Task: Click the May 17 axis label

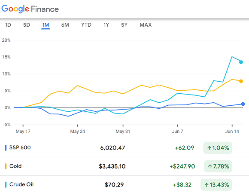Action: [23, 131]
